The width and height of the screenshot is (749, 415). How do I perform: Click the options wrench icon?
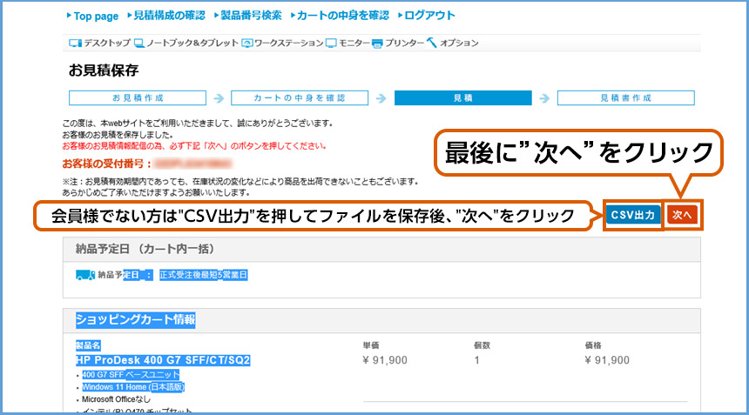(x=432, y=43)
